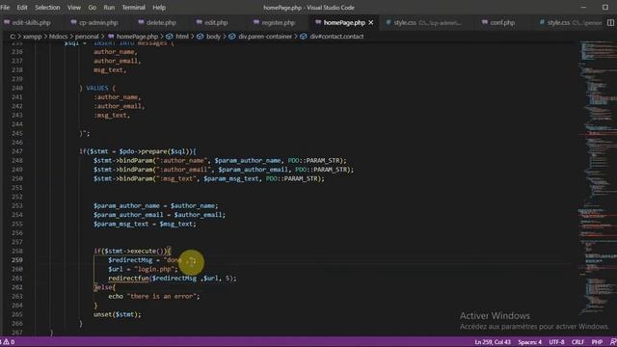Image resolution: width=617 pixels, height=347 pixels.
Task: Close the homePage.php tab
Action: (370, 23)
